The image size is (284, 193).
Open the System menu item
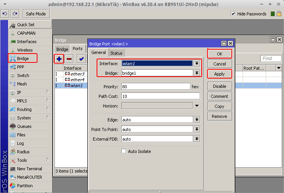tap(30, 118)
